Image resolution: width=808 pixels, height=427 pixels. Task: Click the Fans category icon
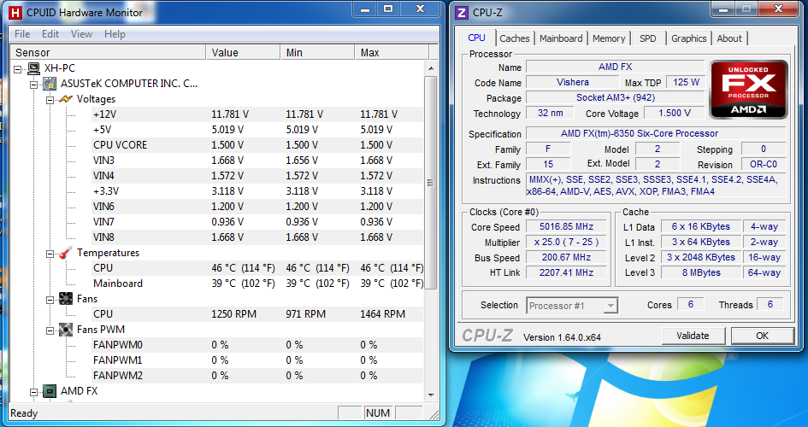[66, 299]
